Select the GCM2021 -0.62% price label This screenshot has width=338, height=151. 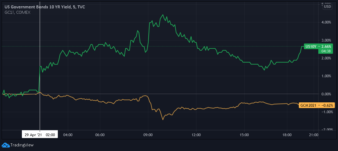point(317,105)
